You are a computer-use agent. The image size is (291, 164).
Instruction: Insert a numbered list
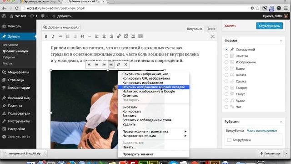[75, 36]
